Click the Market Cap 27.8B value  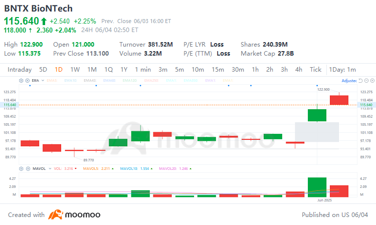[x=286, y=54]
